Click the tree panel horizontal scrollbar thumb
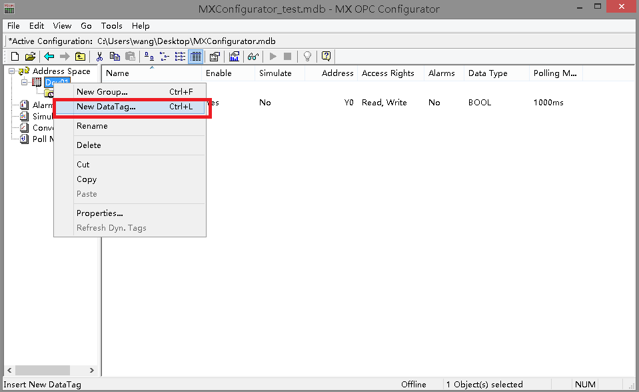 click(x=43, y=371)
